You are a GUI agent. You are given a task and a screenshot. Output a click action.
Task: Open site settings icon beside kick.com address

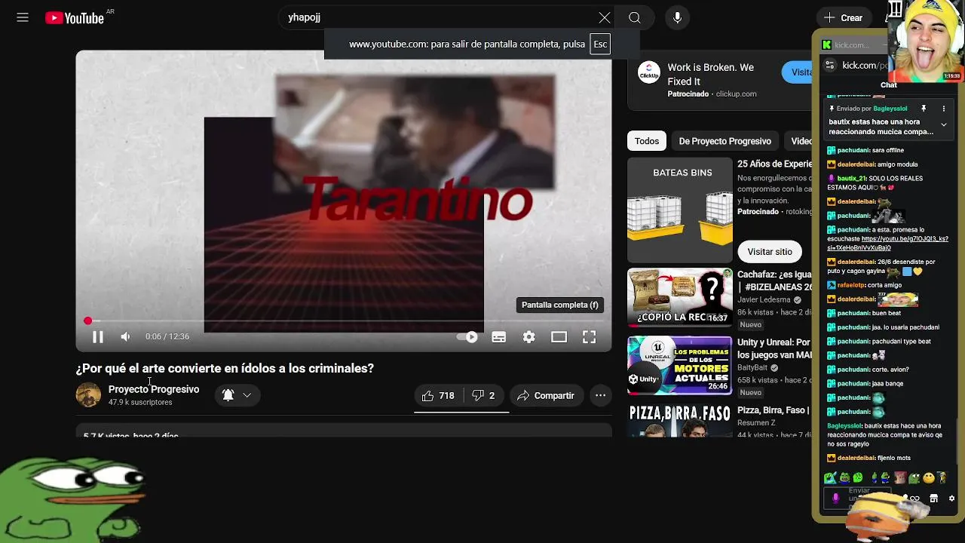(829, 66)
